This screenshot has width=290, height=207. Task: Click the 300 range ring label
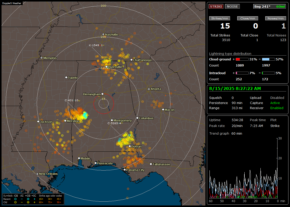point(103,6)
